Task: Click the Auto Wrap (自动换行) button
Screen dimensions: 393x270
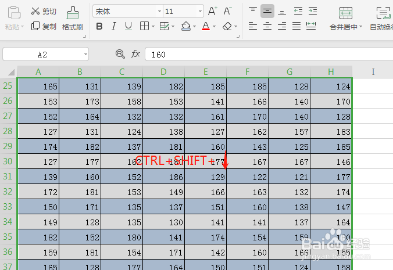Action: click(x=381, y=19)
